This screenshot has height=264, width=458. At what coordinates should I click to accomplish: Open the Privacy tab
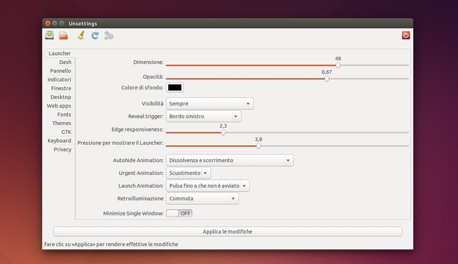pos(63,149)
